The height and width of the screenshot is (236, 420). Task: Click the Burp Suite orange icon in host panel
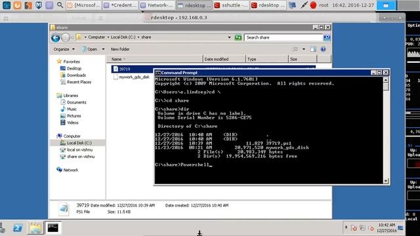[x=28, y=5]
